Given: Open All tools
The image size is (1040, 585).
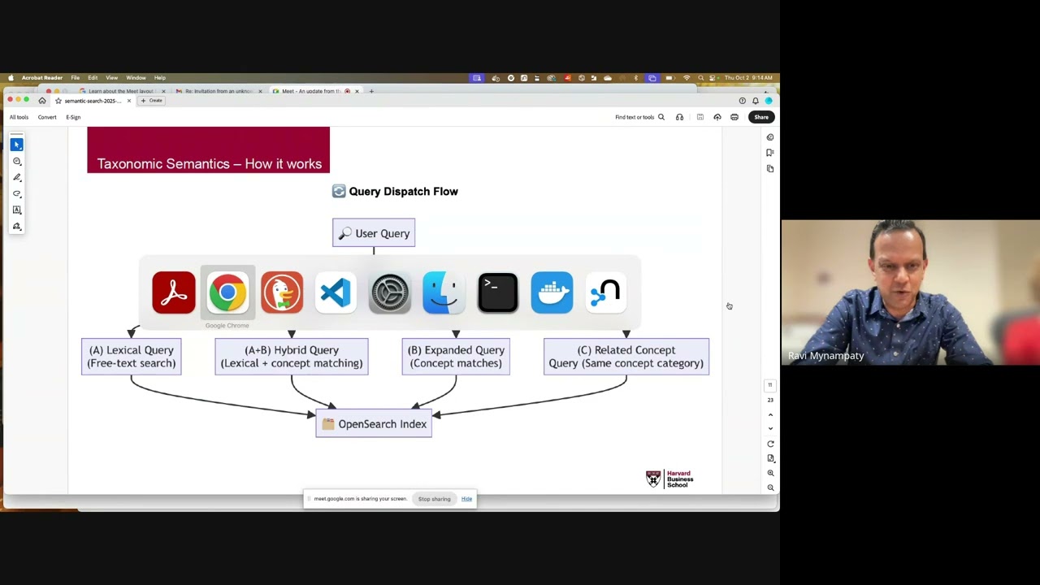Looking at the screenshot, I should coord(19,117).
